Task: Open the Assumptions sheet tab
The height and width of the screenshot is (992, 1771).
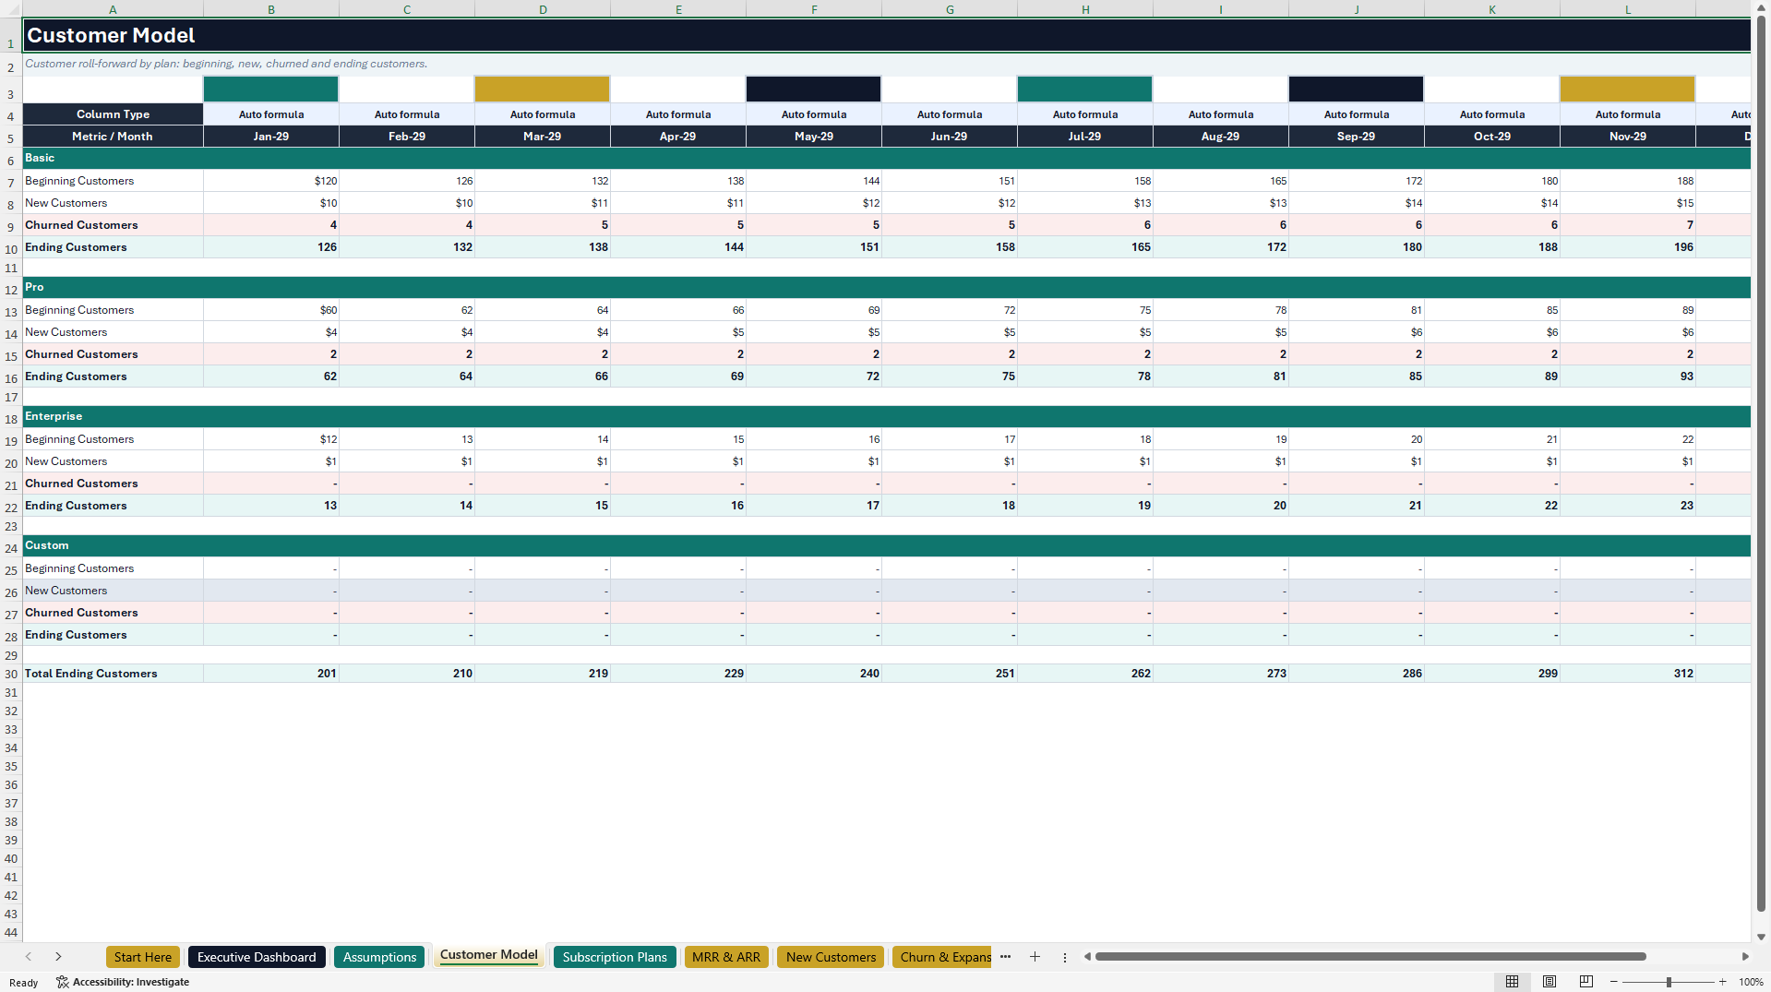Action: point(379,957)
